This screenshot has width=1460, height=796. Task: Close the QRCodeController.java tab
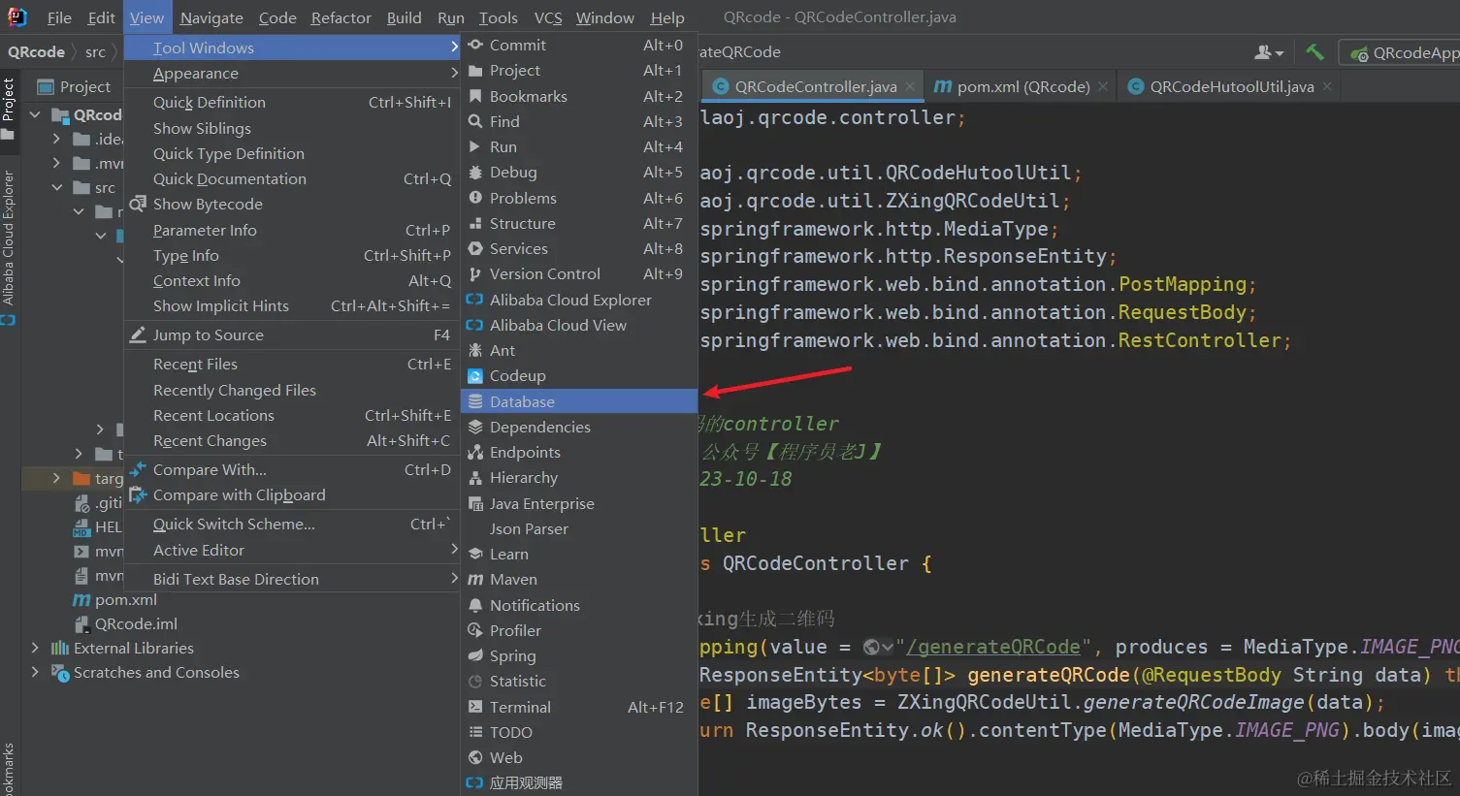[x=910, y=86]
